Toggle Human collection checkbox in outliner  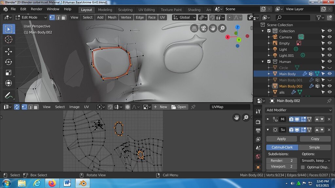click(x=269, y=61)
